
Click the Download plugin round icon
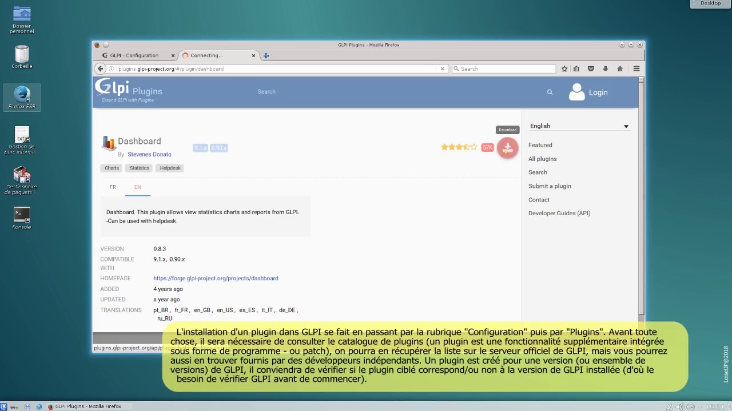[x=507, y=148]
